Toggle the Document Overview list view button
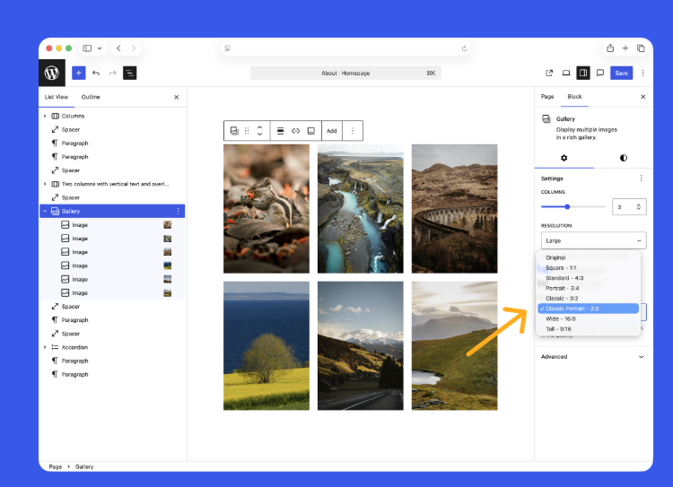Screen dimensions: 673x487 (130, 73)
